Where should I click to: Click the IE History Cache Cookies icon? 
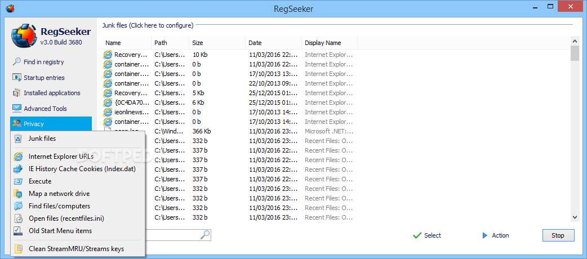18,169
